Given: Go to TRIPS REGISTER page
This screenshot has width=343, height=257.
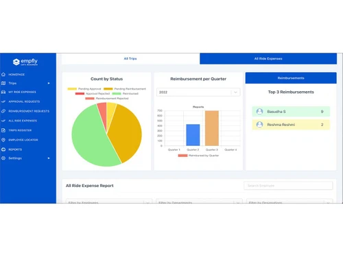Looking at the screenshot, I should click(20, 130).
